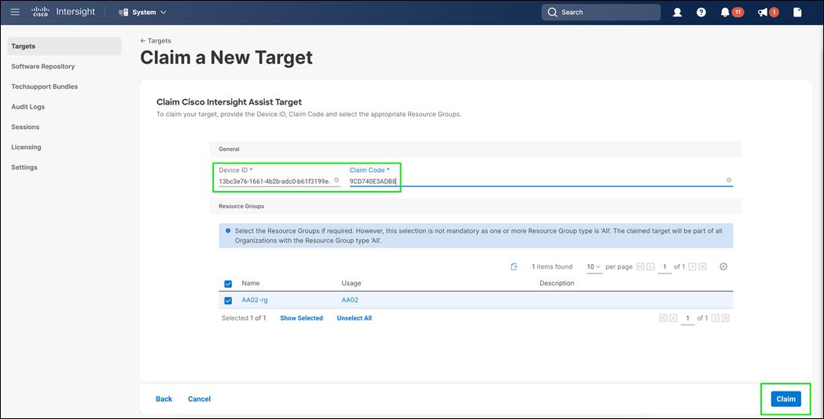824x419 pixels.
Task: Open the hamburger navigation menu
Action: tap(15, 12)
